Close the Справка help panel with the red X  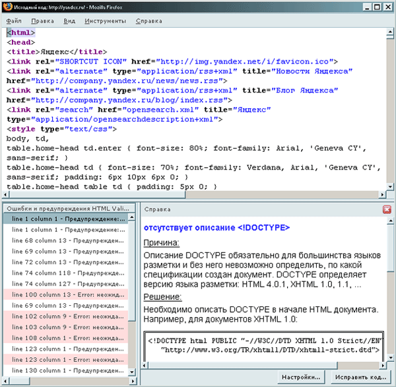coord(387,209)
